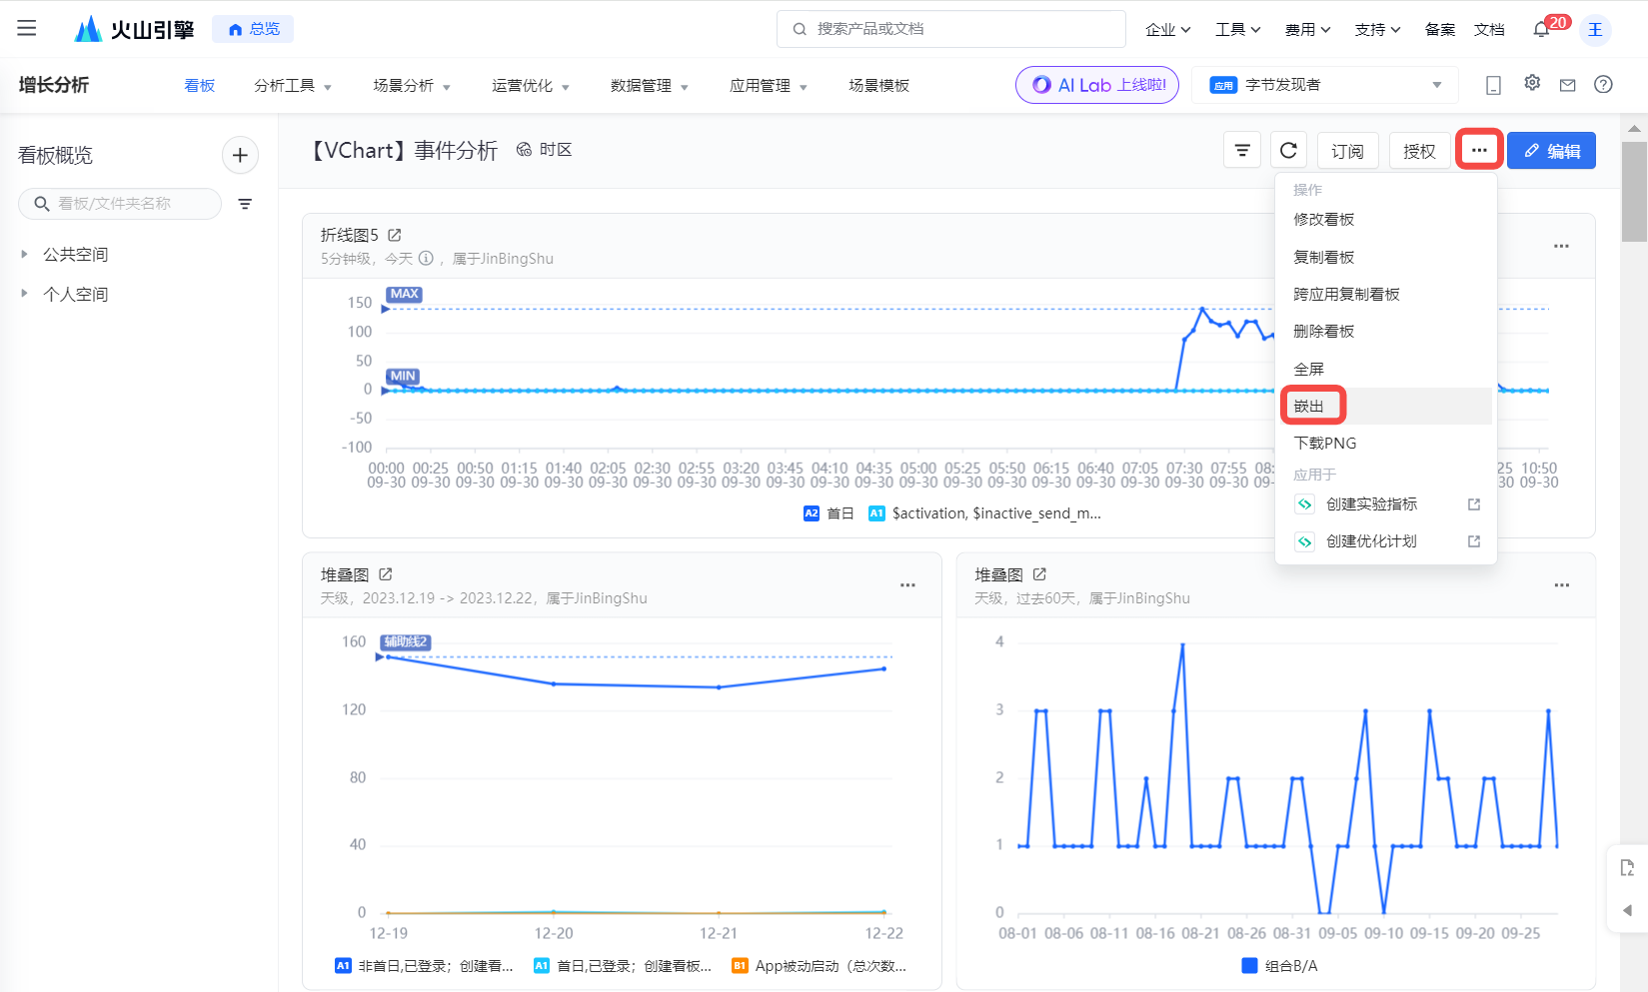Viewport: 1648px width, 992px height.
Task: Open more options for 折线图5 chart
Action: pos(1561,246)
